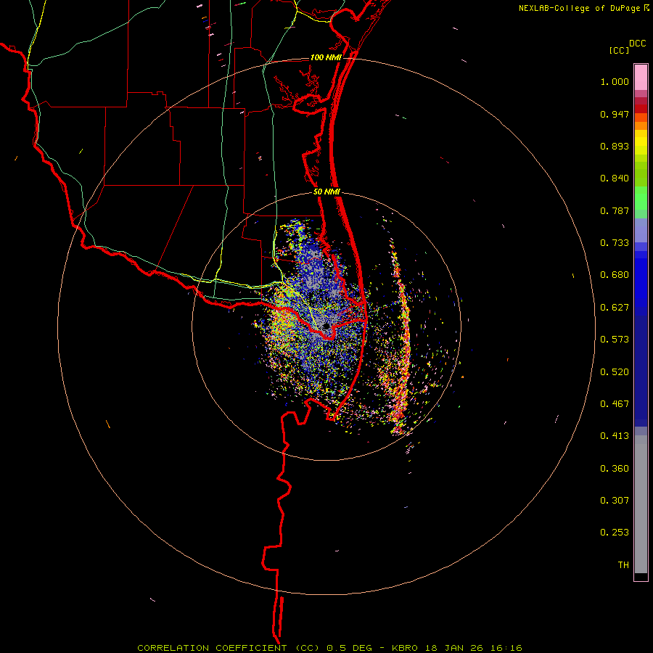653x653 pixels.
Task: Click the Correlation Coefficient KBRO caption text
Action: 329,648
